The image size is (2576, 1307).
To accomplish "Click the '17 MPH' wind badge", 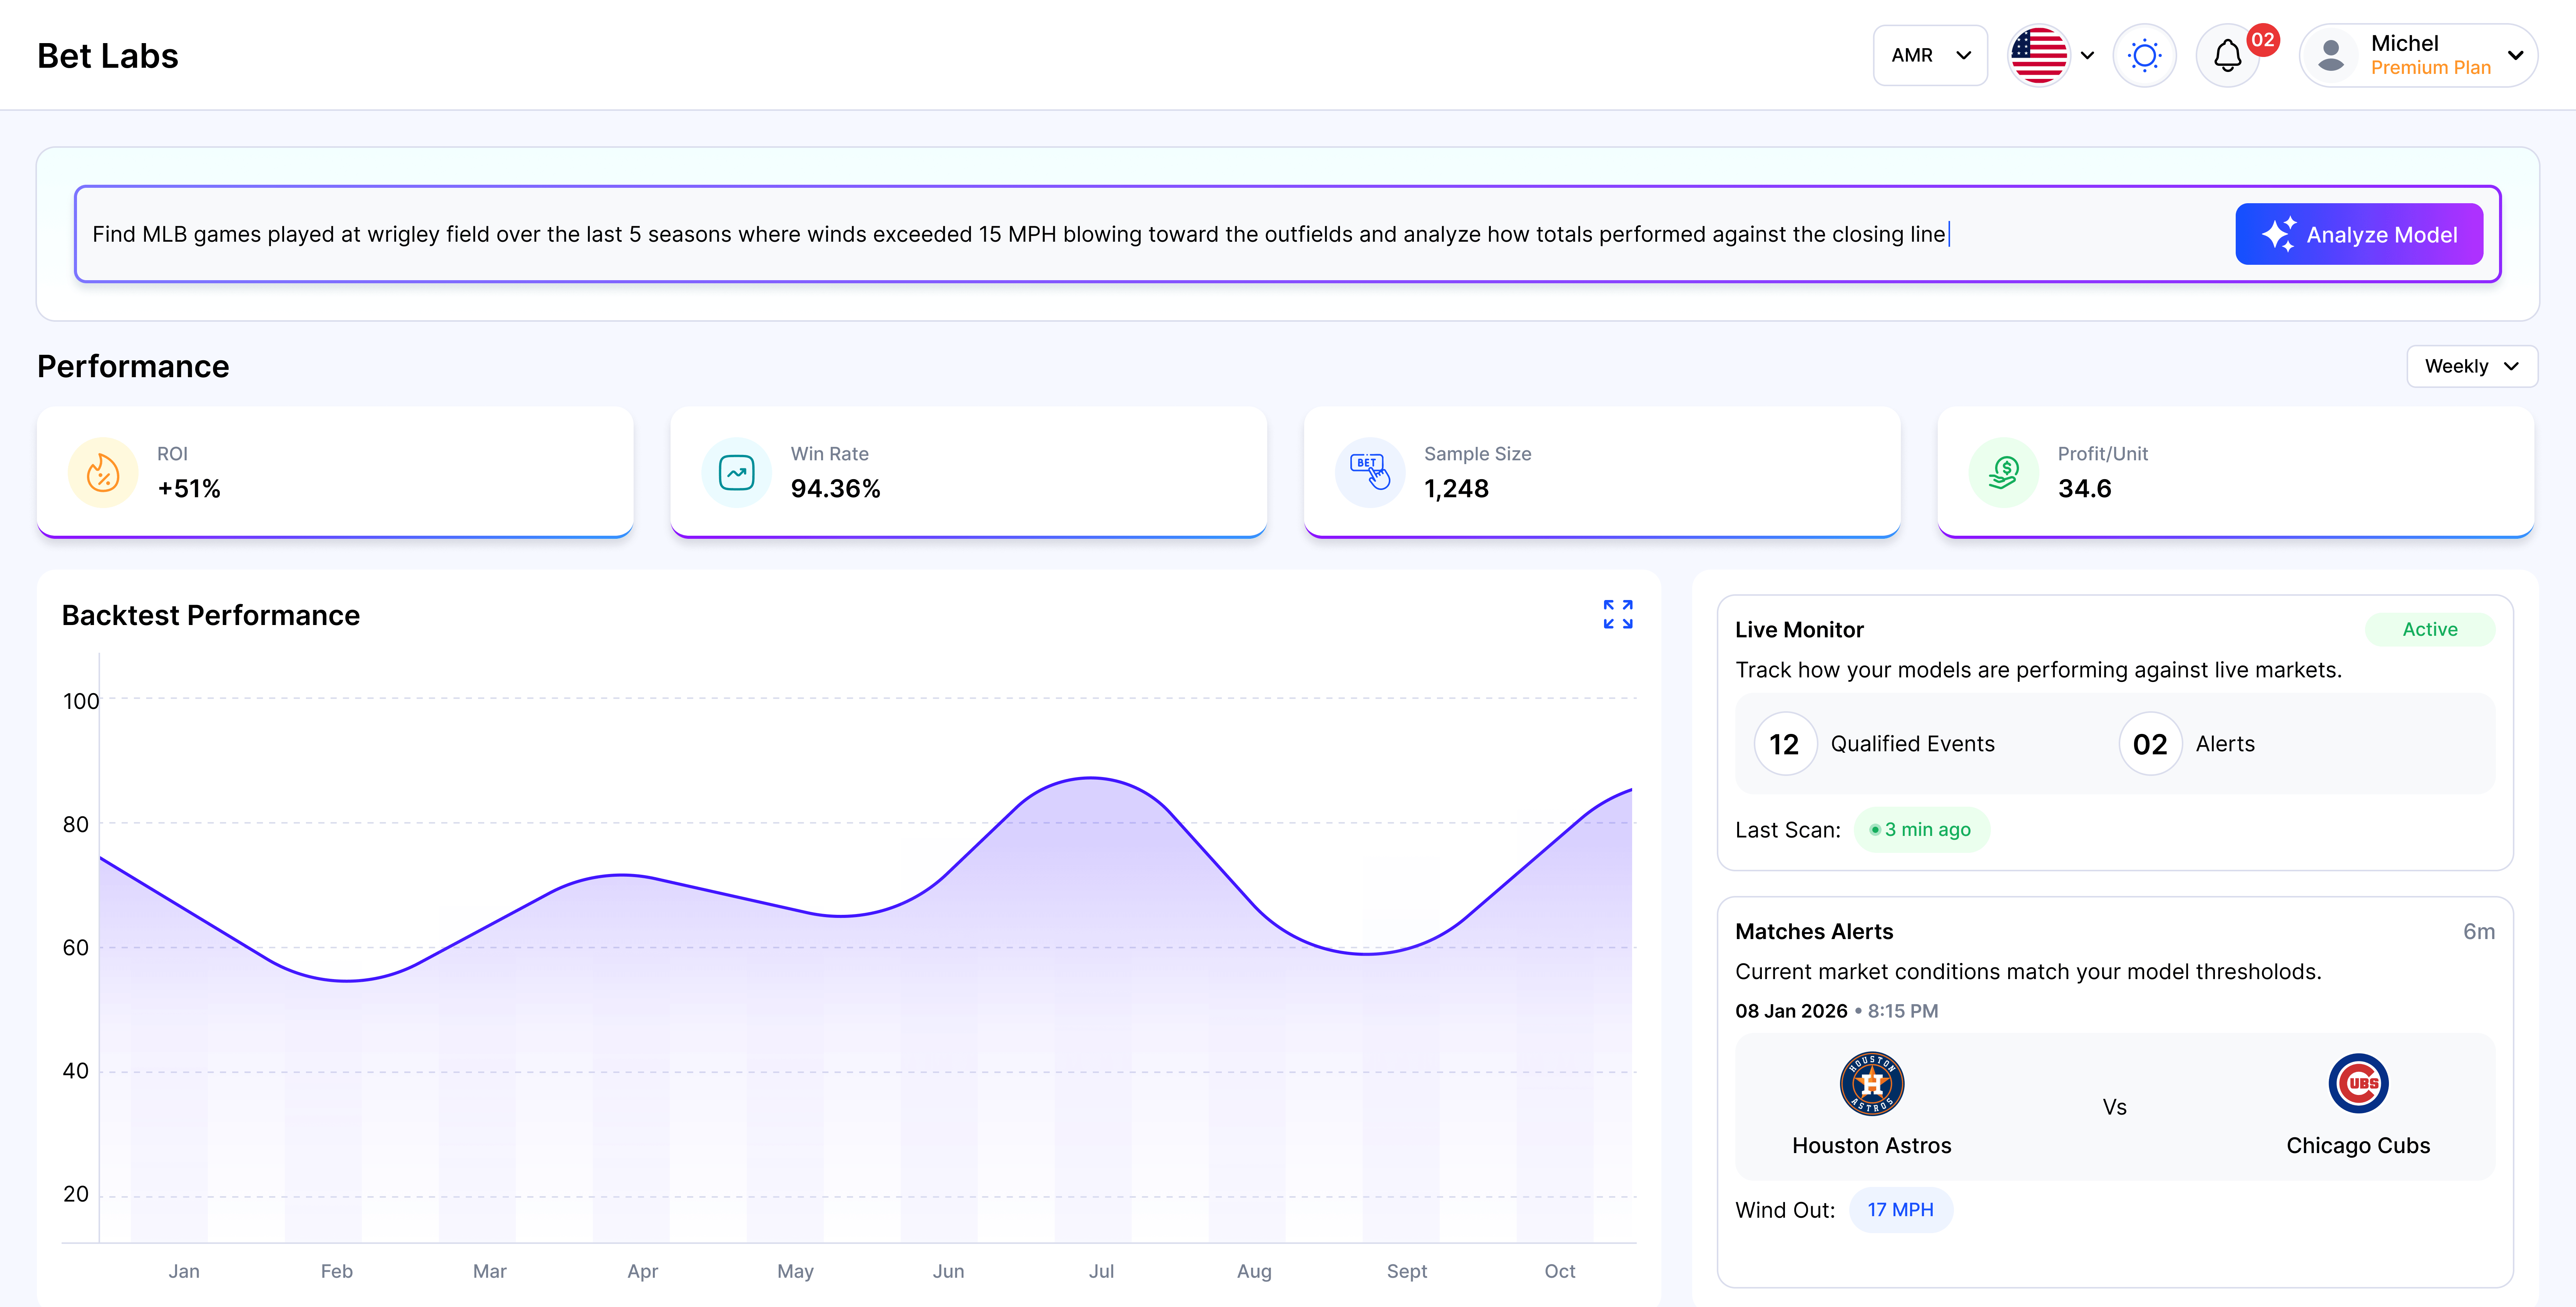I will point(1900,1210).
